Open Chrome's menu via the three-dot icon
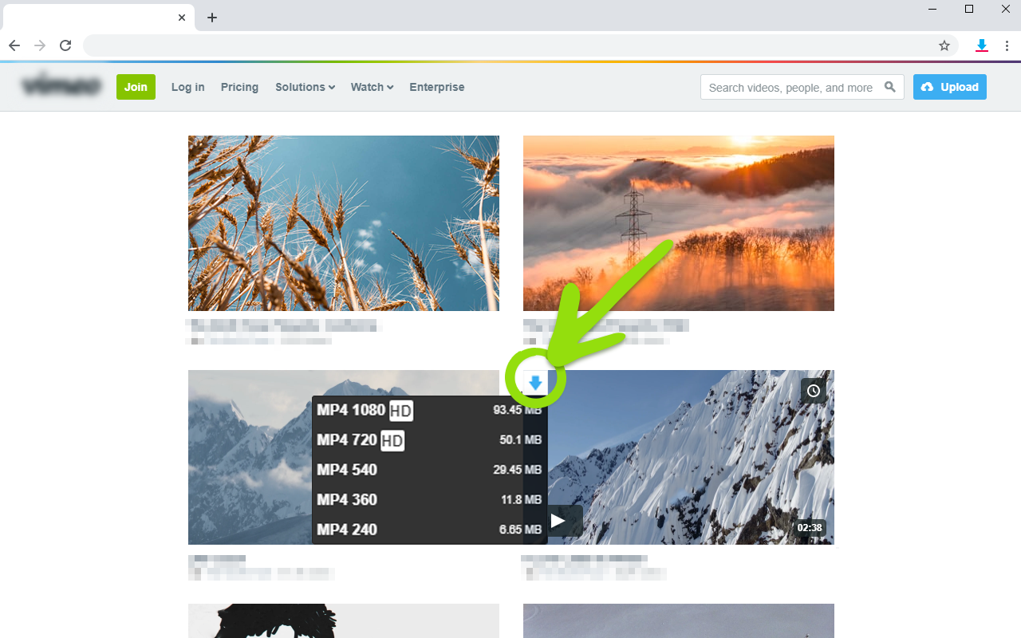 click(1007, 45)
